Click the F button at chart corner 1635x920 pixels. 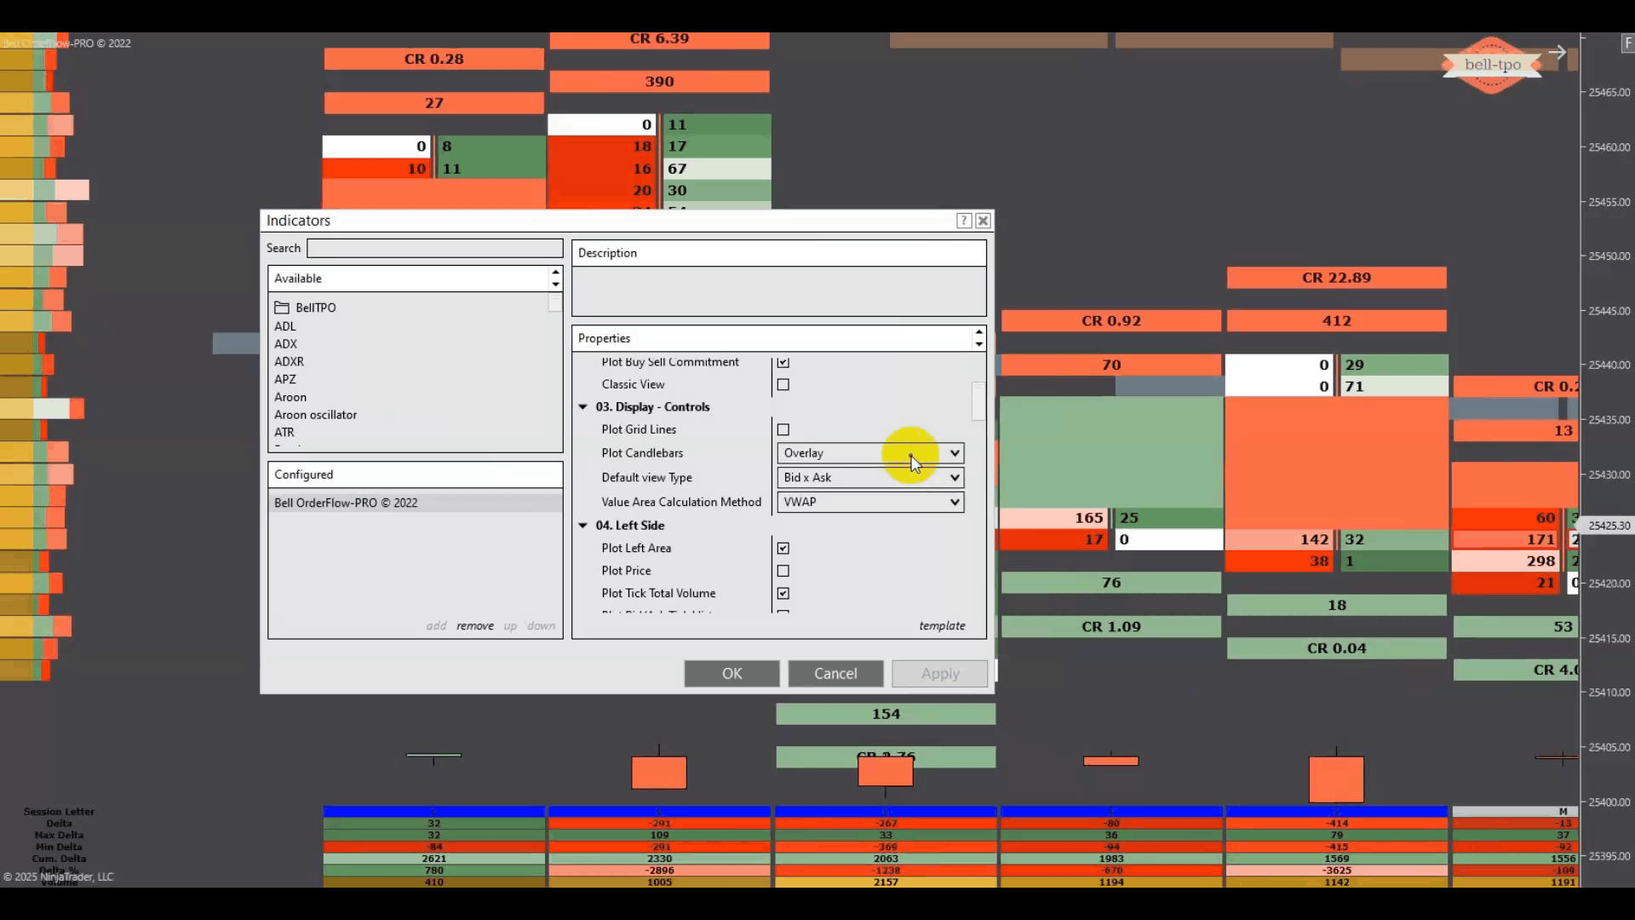pos(1627,43)
